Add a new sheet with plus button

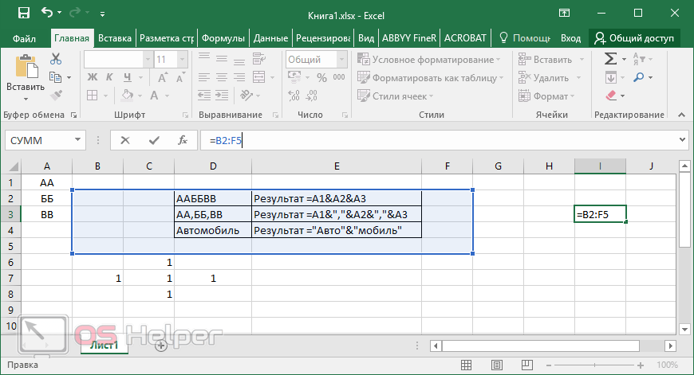click(161, 346)
